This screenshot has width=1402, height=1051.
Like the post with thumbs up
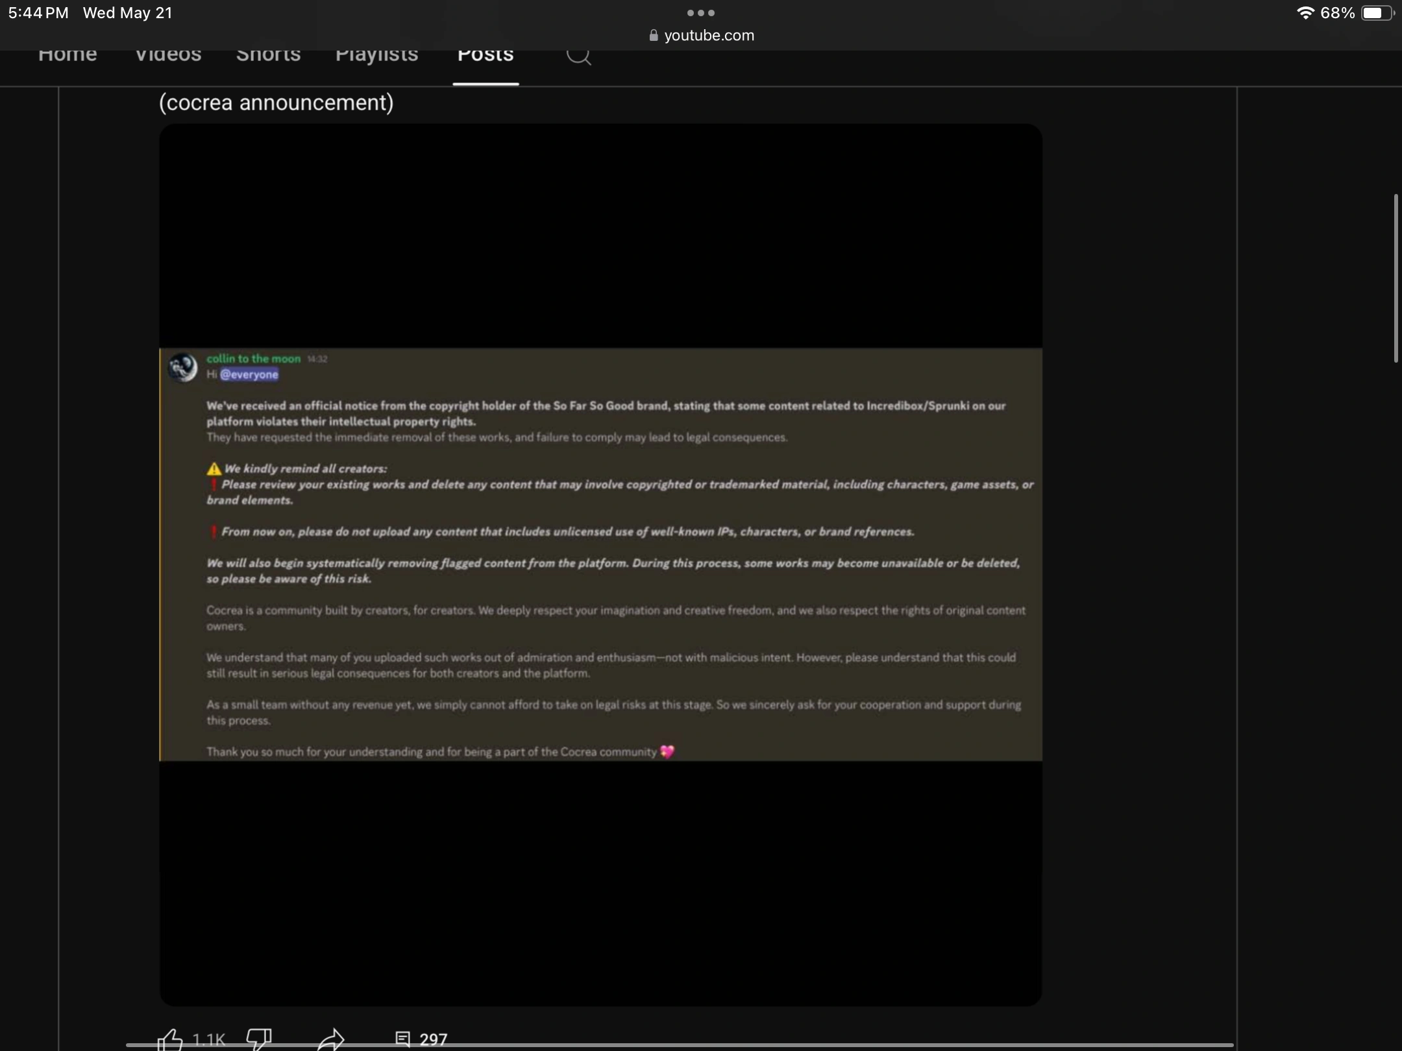(170, 1039)
